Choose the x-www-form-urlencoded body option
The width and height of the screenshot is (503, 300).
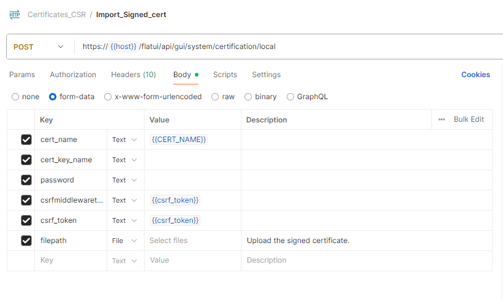pyautogui.click(x=108, y=97)
